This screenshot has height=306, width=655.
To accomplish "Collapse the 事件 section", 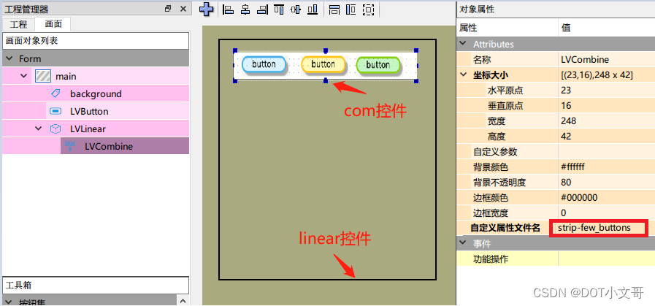I will pos(463,243).
